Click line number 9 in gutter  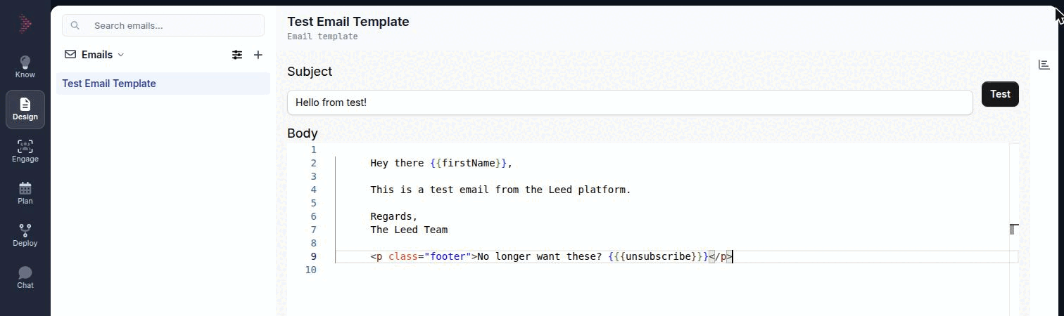click(x=313, y=256)
